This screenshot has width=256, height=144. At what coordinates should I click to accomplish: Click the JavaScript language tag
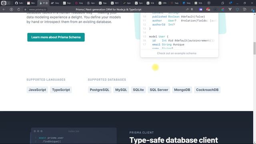[x=37, y=90]
